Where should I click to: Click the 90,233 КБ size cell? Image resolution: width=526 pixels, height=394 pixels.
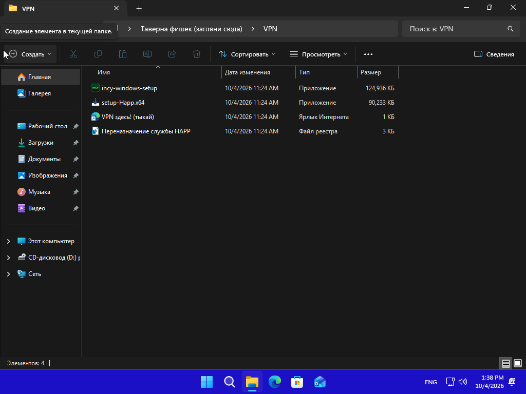[382, 103]
